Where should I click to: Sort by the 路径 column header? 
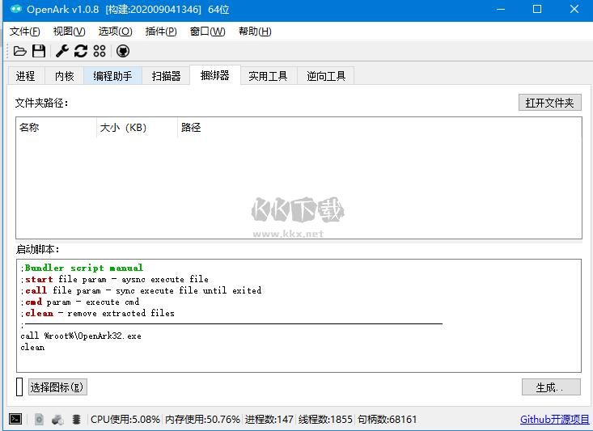(191, 128)
